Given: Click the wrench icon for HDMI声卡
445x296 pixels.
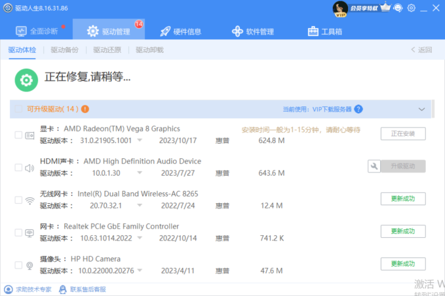Looking at the screenshot, I should tap(374, 166).
